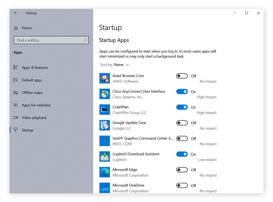Click the back arrow button

pyautogui.click(x=15, y=13)
